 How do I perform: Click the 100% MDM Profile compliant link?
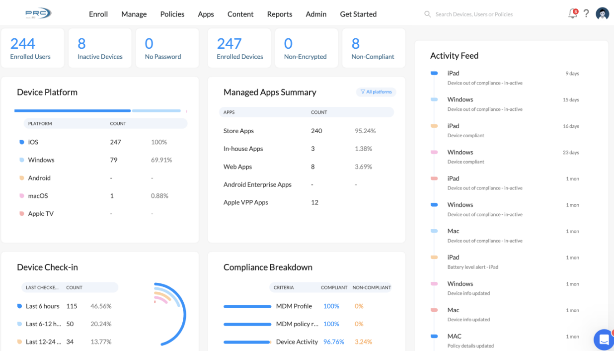[x=331, y=306]
